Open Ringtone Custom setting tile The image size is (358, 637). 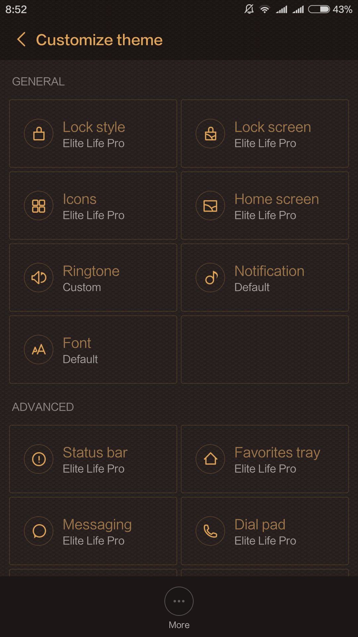(x=93, y=278)
